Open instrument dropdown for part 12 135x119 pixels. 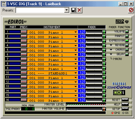coord(76,82)
